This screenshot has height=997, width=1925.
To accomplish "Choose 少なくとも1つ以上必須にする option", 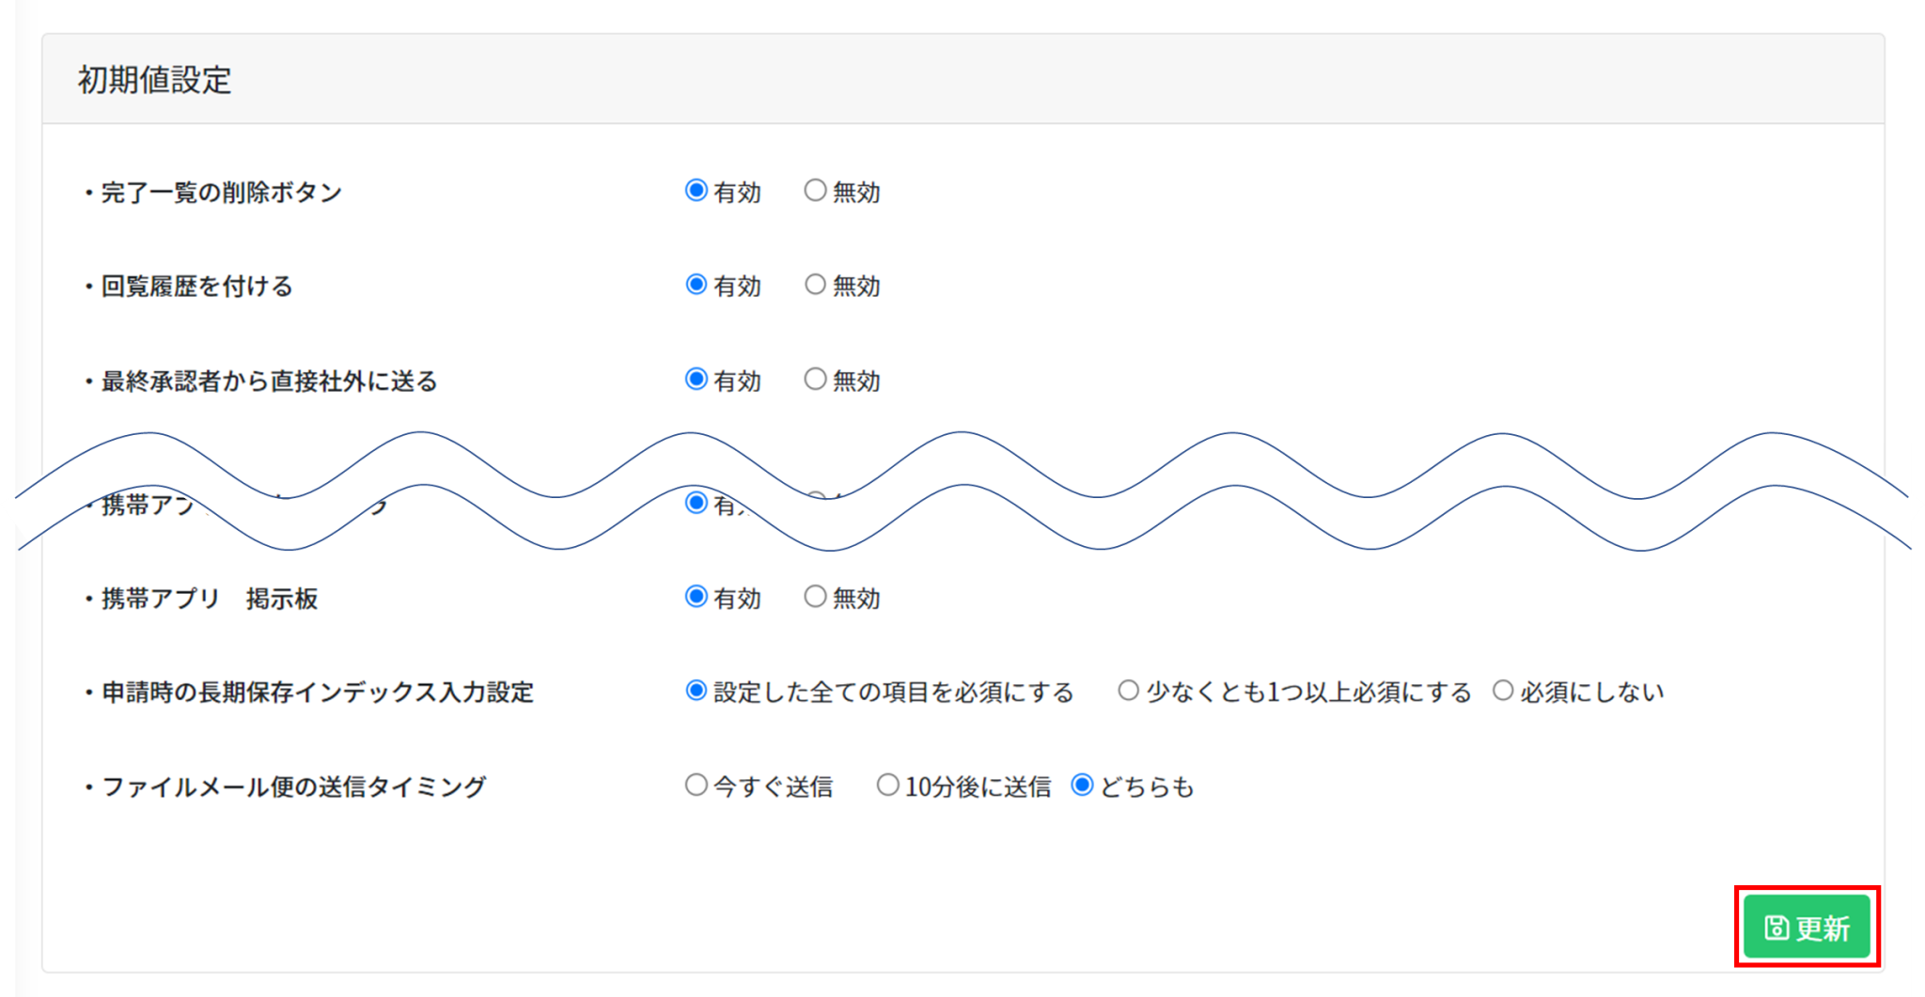I will pyautogui.click(x=1128, y=691).
